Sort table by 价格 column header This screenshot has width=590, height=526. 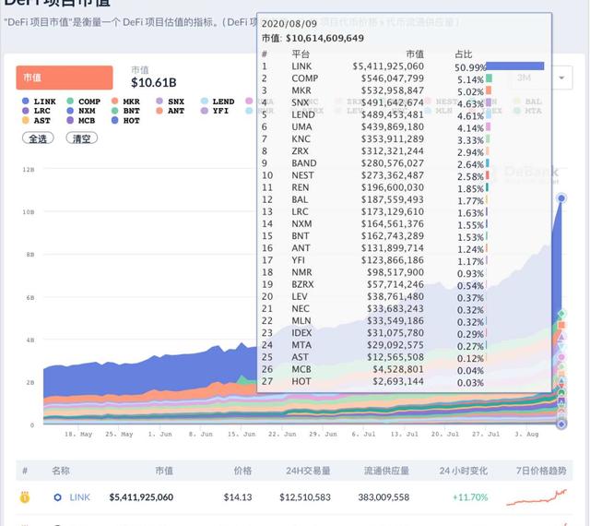(242, 471)
